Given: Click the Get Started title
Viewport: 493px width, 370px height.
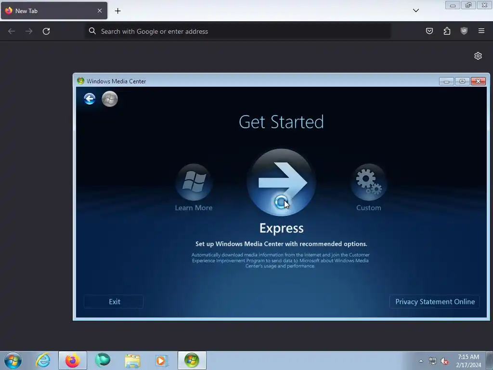Looking at the screenshot, I should tap(281, 122).
